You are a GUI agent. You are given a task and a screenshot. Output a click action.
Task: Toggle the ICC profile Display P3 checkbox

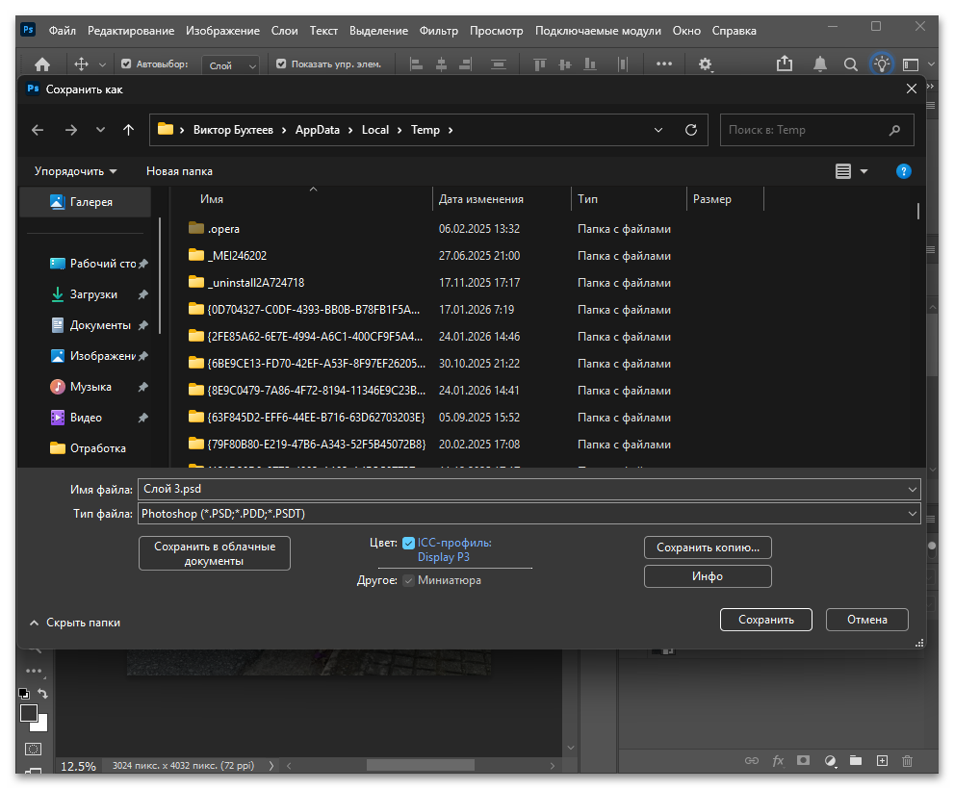pyautogui.click(x=409, y=543)
